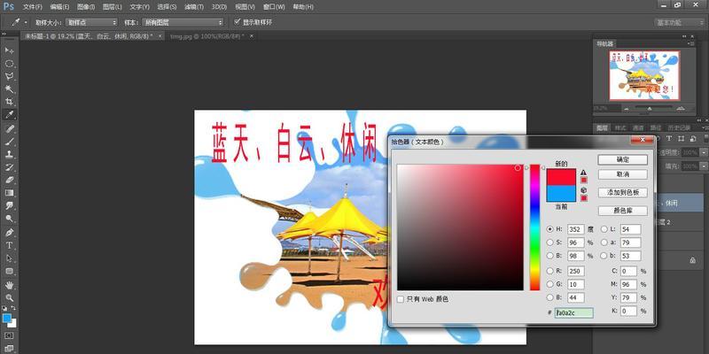Click the 添加到色板 button
709x354 pixels.
623,192
